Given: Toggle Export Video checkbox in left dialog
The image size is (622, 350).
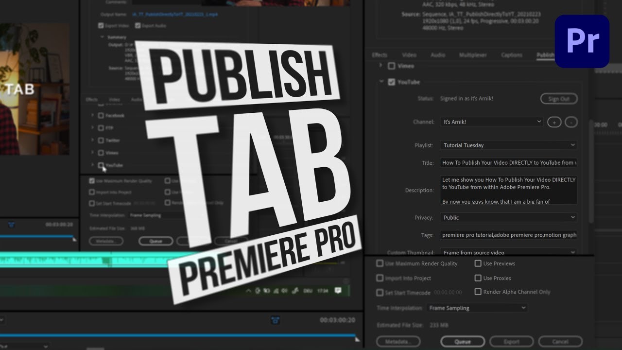Looking at the screenshot, I should click(x=101, y=25).
